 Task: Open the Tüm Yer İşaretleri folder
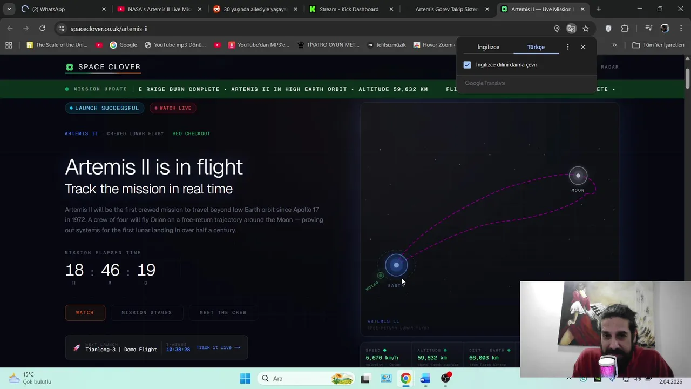point(658,45)
